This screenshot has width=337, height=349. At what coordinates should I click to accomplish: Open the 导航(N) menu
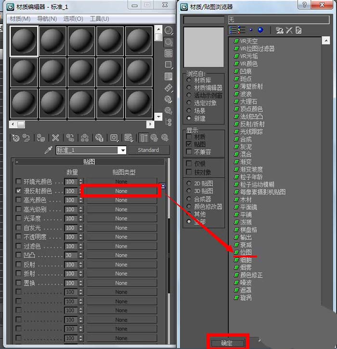pyautogui.click(x=47, y=19)
